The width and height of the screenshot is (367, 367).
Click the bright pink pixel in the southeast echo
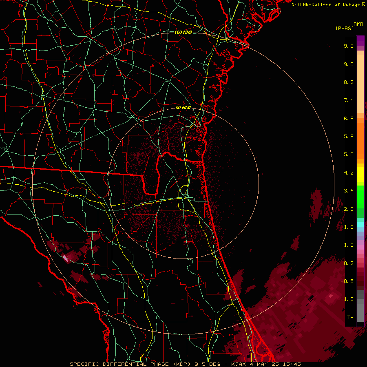331,296
